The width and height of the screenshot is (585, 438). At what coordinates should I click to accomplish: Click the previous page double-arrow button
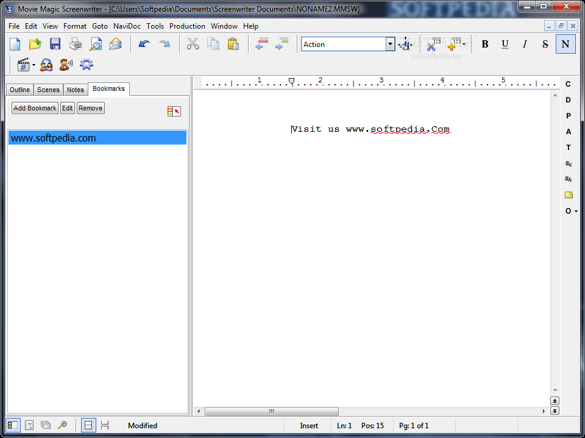555,401
